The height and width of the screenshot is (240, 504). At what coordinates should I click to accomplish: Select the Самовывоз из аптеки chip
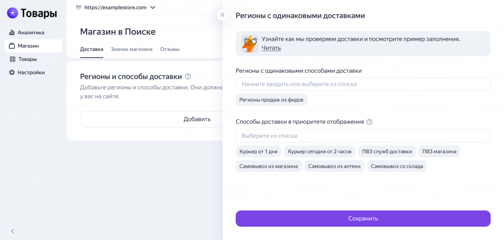click(x=334, y=167)
